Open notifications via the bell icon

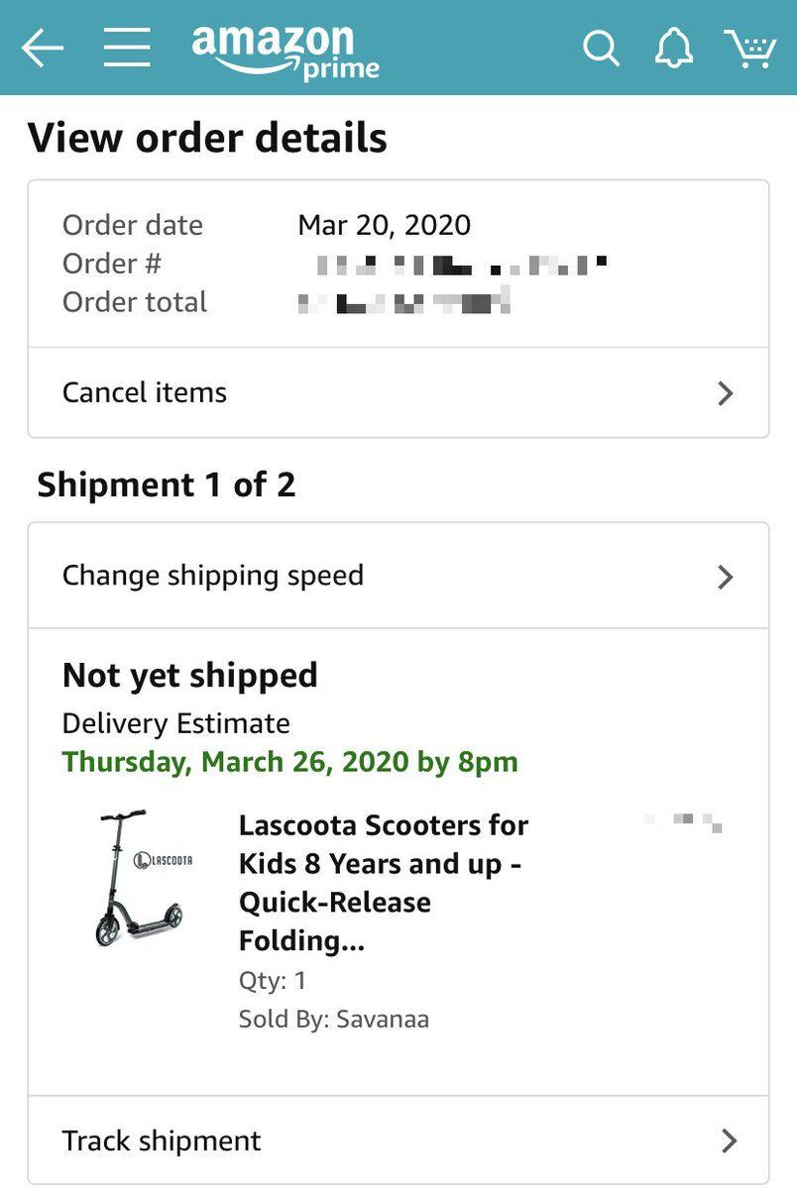(x=674, y=48)
